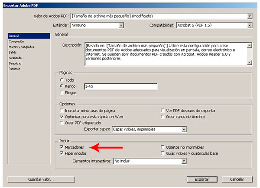Image resolution: width=260 pixels, height=188 pixels.
Task: Open the Compatibilidad dropdown
Action: point(214,25)
